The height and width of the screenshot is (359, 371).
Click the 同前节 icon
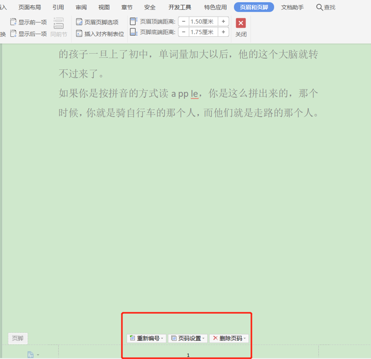coord(59,23)
